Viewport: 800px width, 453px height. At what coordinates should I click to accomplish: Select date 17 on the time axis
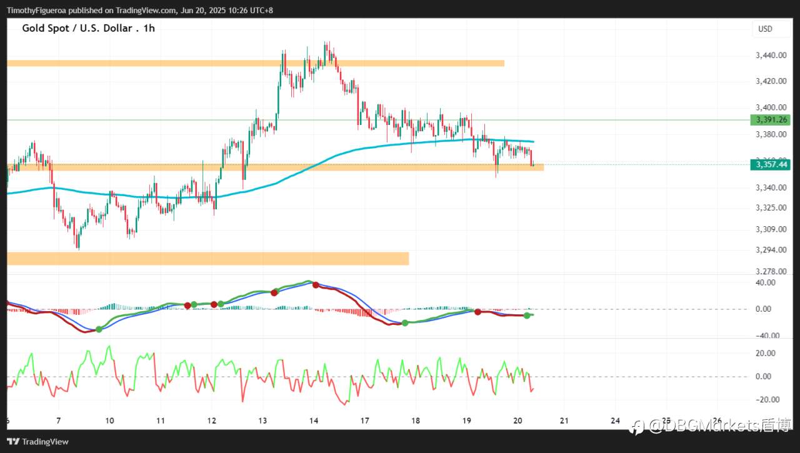pyautogui.click(x=364, y=421)
